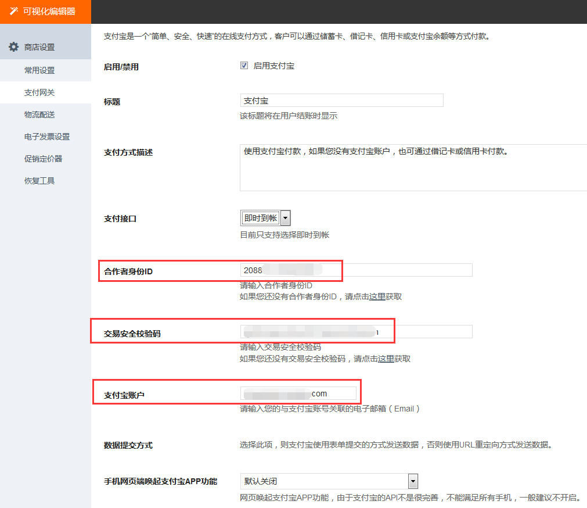Screen dimensions: 587x508
Task: Click the store settings gear icon
Action: (x=13, y=47)
